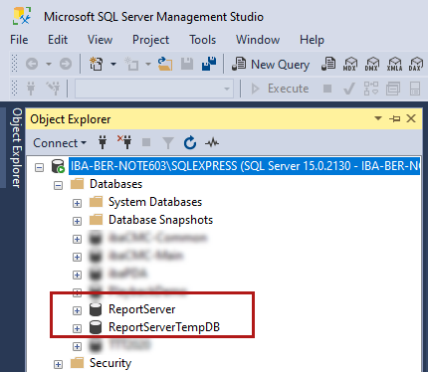Viewport: 428px width, 372px height.
Task: Click the Execute button
Action: (280, 89)
